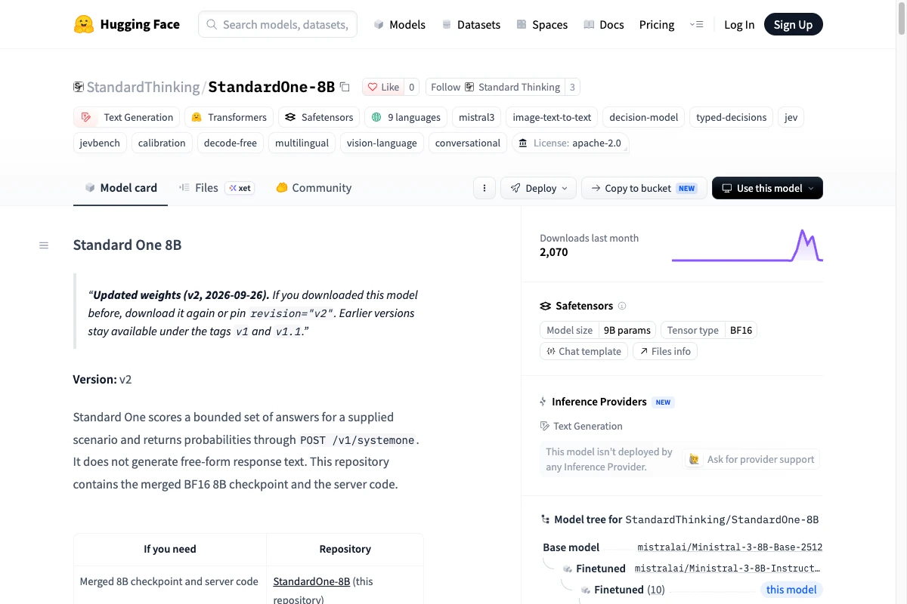Viewport: 907px width, 604px height.
Task: Open the 9 languages tag
Action: click(406, 117)
